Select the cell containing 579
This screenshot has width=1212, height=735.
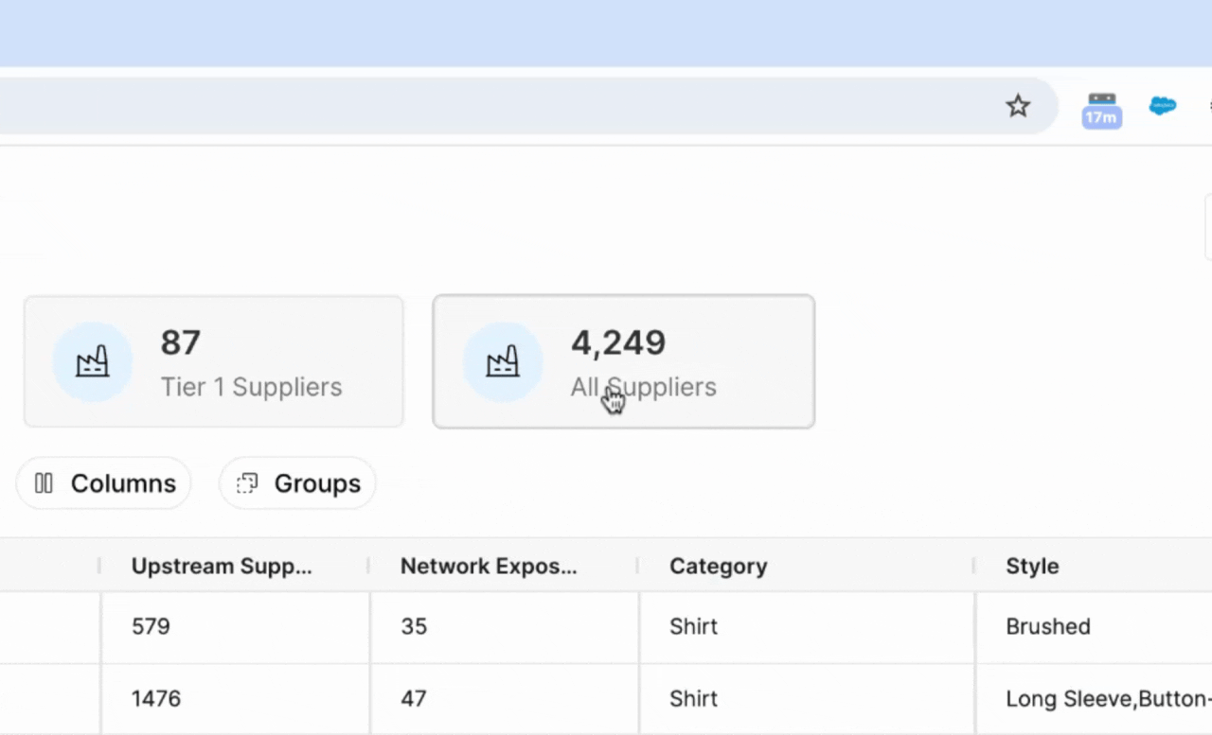(151, 626)
